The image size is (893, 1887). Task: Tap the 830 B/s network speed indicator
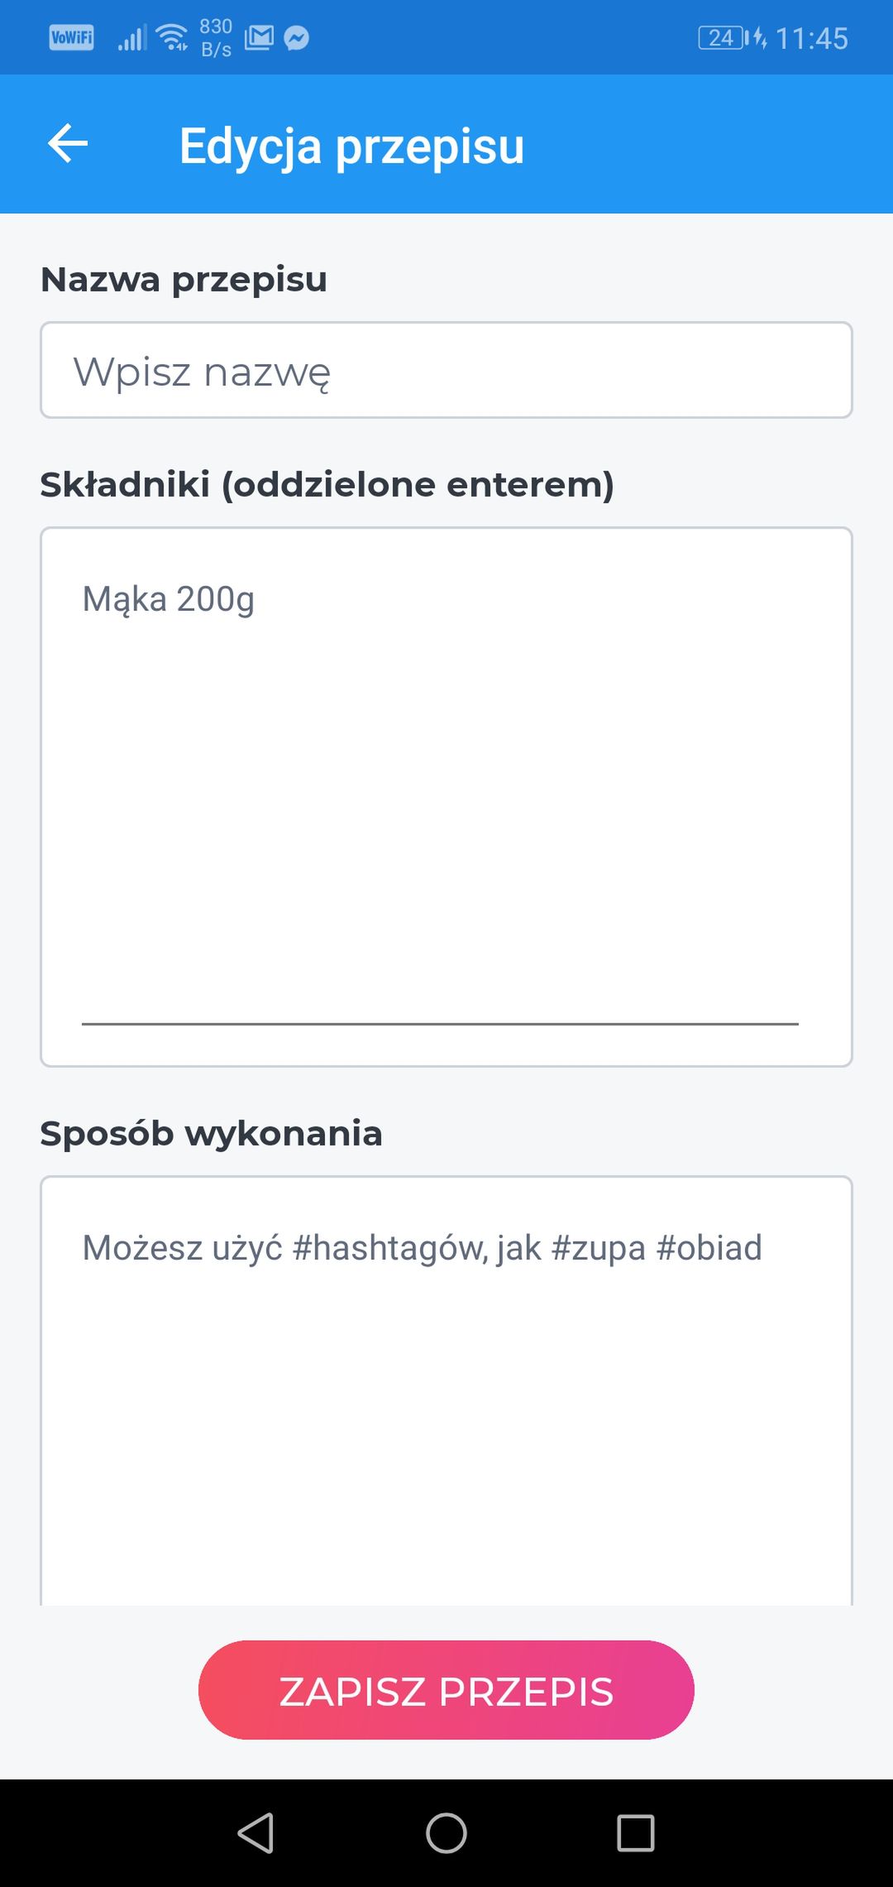point(216,38)
